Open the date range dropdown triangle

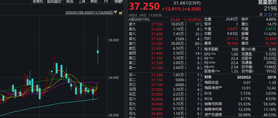pyautogui.click(x=115, y=12)
